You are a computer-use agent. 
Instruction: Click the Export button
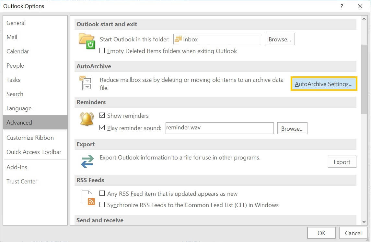click(342, 162)
